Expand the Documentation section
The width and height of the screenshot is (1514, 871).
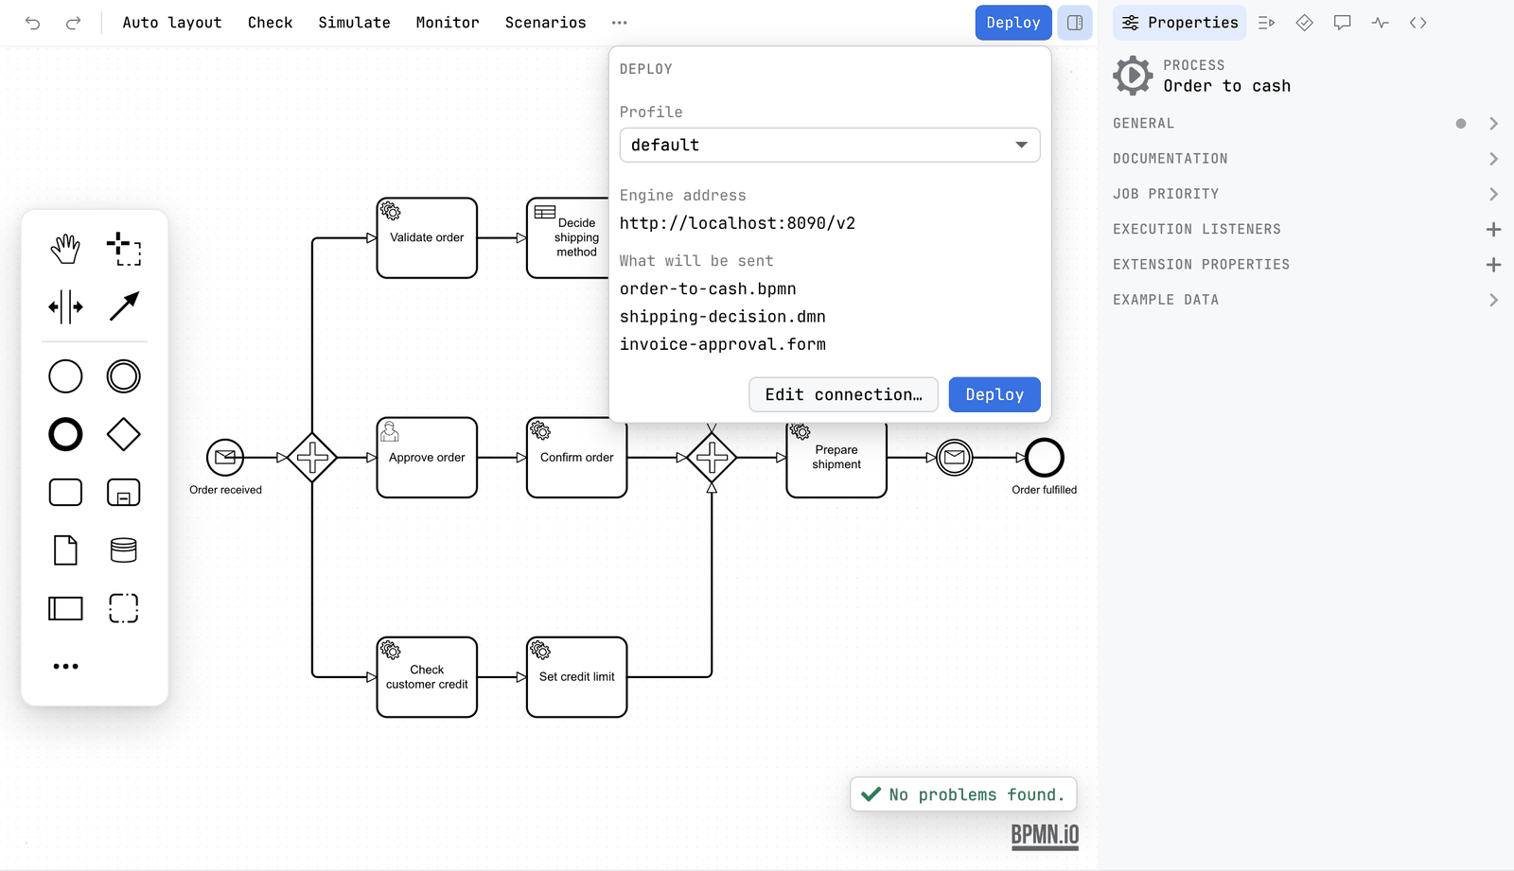pos(1306,159)
